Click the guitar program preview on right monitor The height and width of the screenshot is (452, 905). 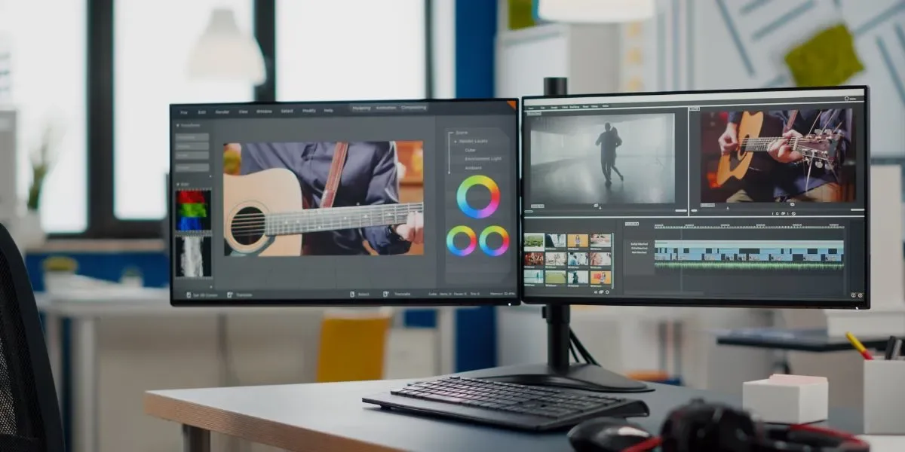point(776,154)
